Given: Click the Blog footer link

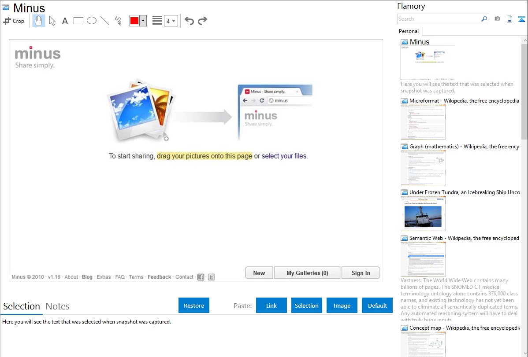Looking at the screenshot, I should tap(87, 277).
